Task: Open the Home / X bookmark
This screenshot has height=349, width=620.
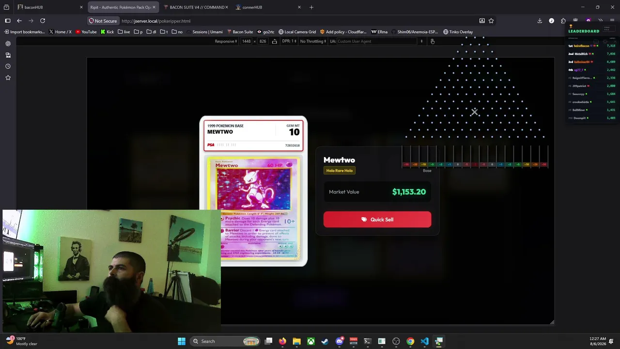Action: (x=60, y=32)
